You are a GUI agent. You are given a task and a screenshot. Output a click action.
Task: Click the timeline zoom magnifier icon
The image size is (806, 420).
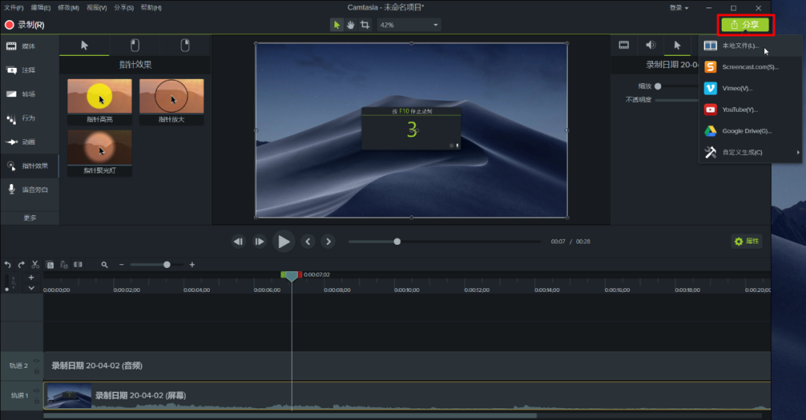(x=104, y=264)
